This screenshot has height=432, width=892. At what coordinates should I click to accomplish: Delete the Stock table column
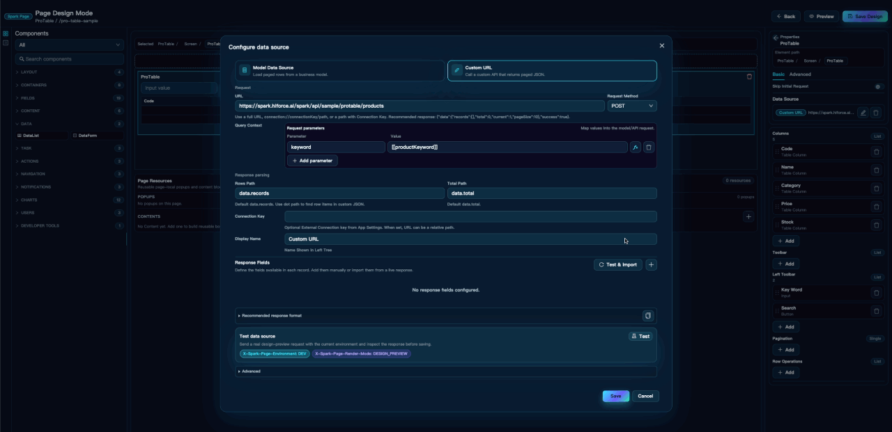pyautogui.click(x=877, y=225)
